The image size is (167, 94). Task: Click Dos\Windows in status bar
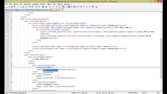click(133, 93)
